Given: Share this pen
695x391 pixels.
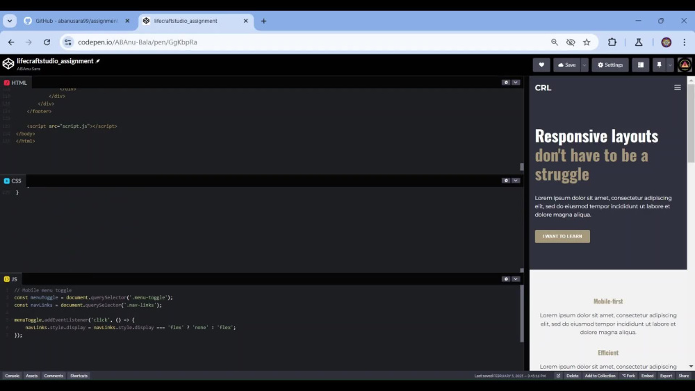Looking at the screenshot, I should [x=683, y=376].
